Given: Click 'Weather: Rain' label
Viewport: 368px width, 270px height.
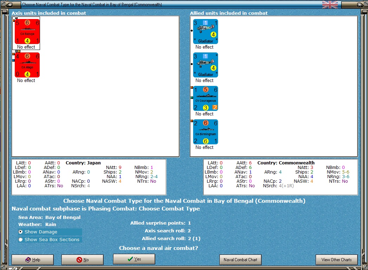Looking at the screenshot, I should (x=37, y=224).
